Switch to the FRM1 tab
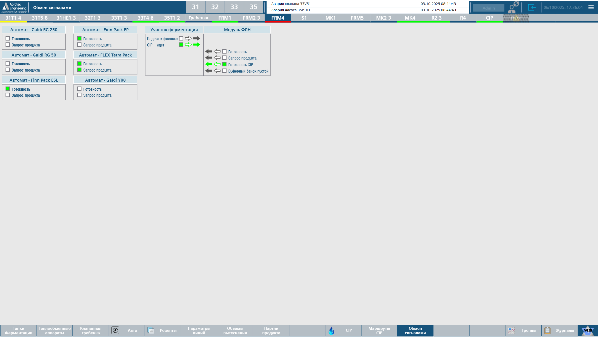 (225, 18)
